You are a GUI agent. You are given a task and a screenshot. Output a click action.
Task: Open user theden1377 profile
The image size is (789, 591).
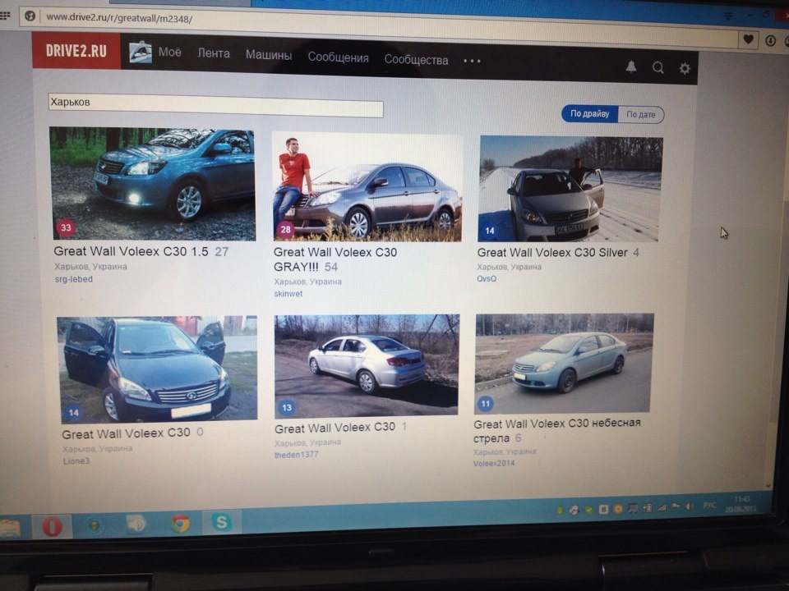click(x=297, y=455)
